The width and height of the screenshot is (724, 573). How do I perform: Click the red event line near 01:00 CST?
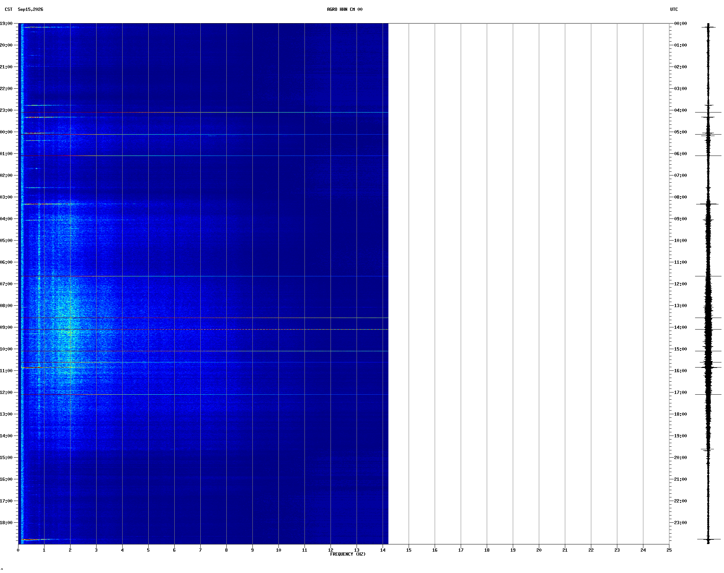tap(204, 156)
